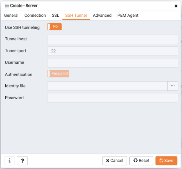
Task: Click the Cancel button
Action: click(115, 161)
